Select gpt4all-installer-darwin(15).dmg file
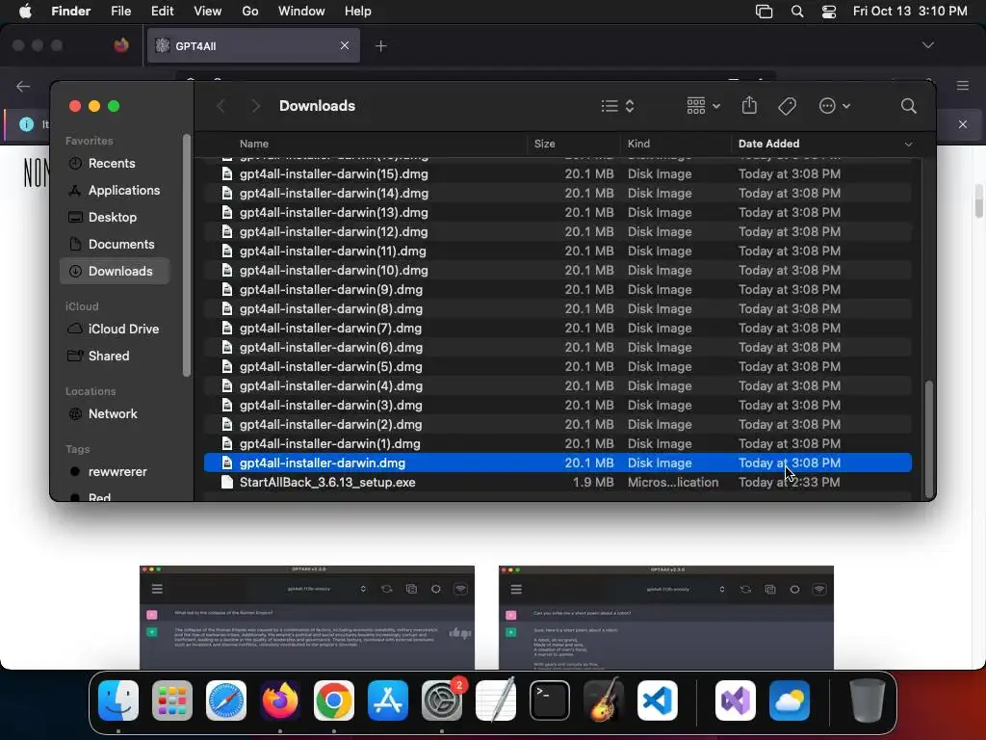The height and width of the screenshot is (740, 986). pos(558,174)
